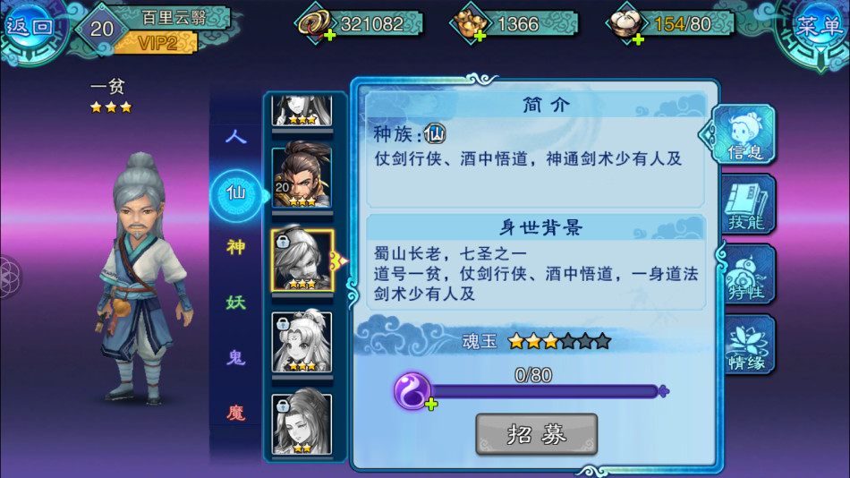Open the 情缘 bonds tab
Image resolution: width=850 pixels, height=478 pixels.
(x=747, y=345)
